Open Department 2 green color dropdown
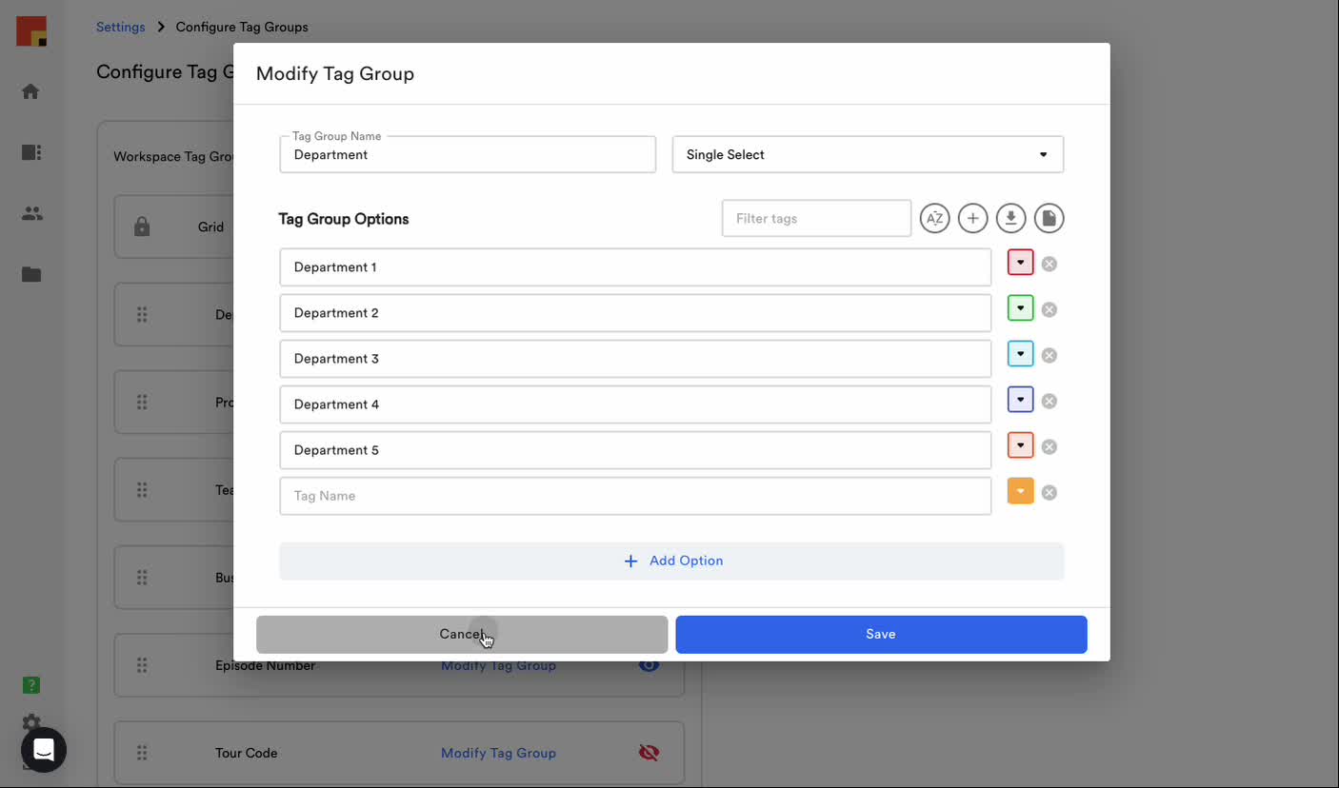 click(1020, 308)
